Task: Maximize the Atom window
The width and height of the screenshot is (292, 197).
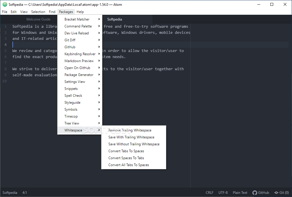Action: coord(272,4)
